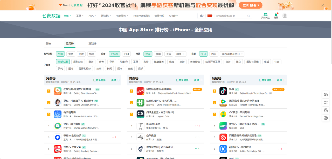332x159 pixels.
Task: Open the 爱奇艺 app icon
Action: coord(223,126)
